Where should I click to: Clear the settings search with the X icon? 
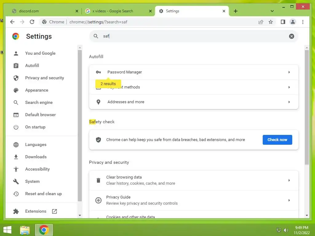coord(292,36)
